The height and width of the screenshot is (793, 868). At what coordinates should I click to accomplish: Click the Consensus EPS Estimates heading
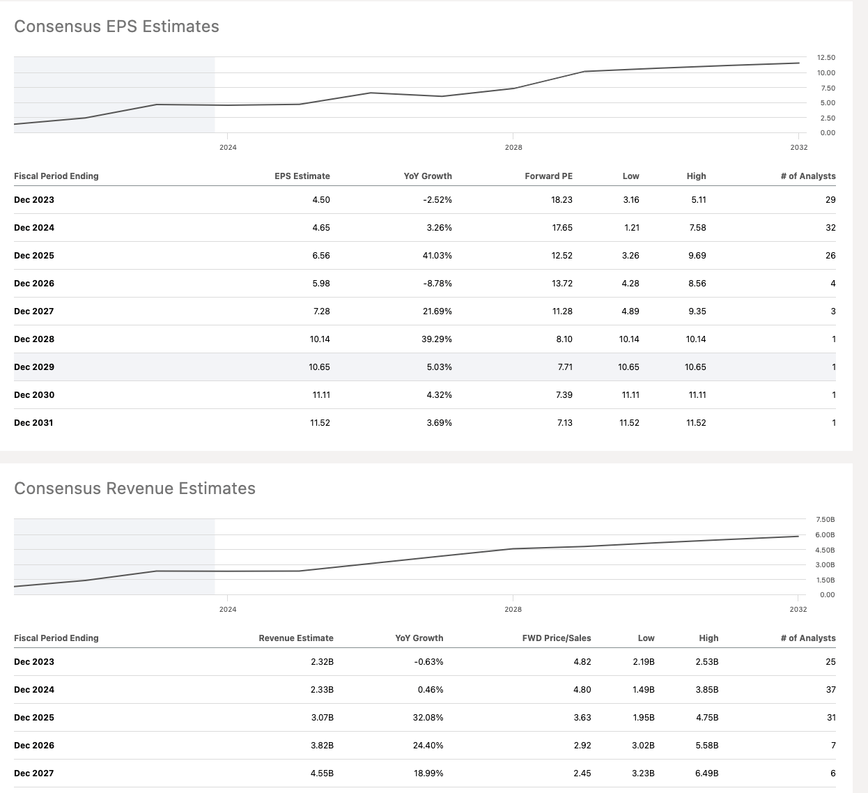(116, 26)
